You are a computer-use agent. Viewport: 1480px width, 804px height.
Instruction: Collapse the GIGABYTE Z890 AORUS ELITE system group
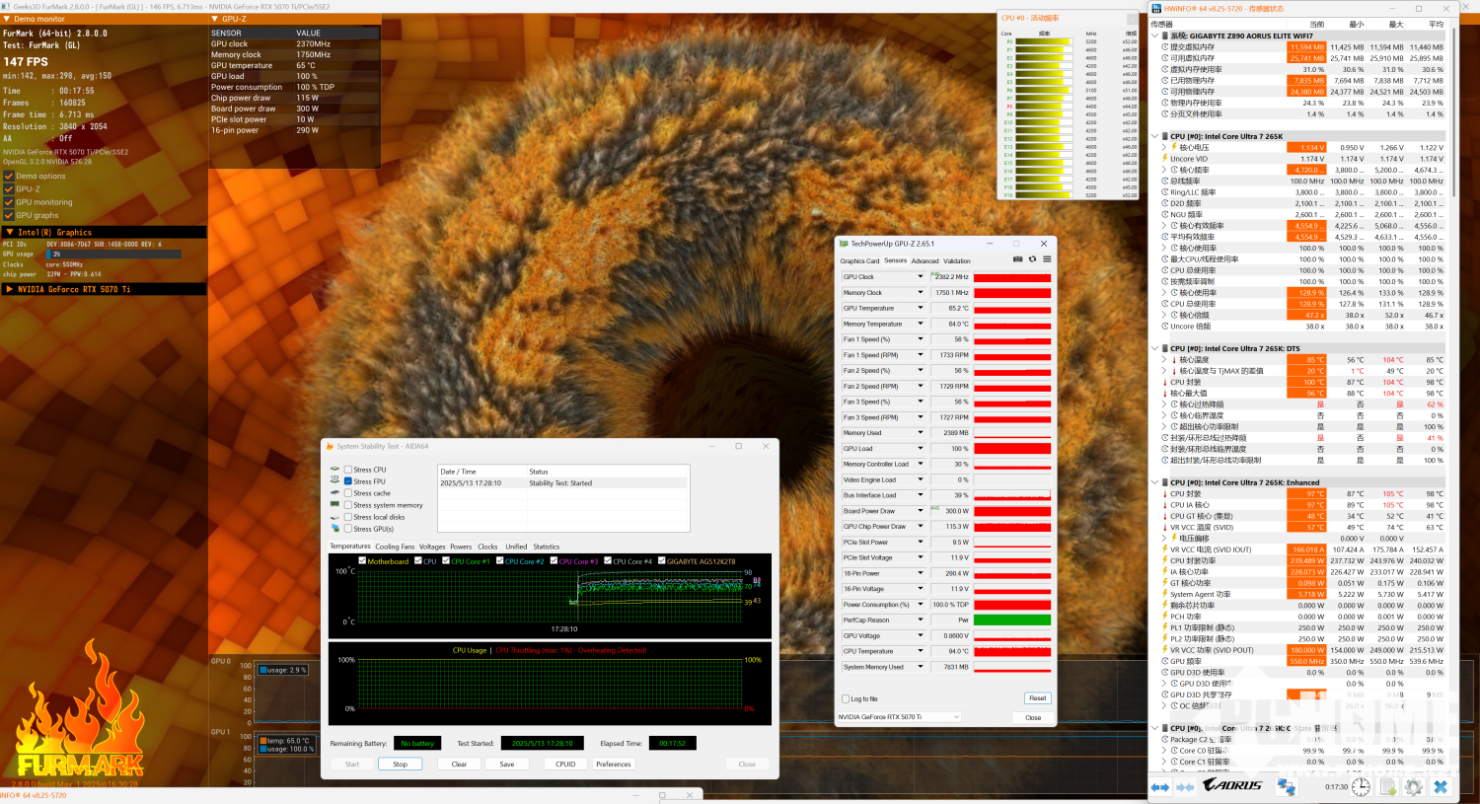click(1155, 36)
